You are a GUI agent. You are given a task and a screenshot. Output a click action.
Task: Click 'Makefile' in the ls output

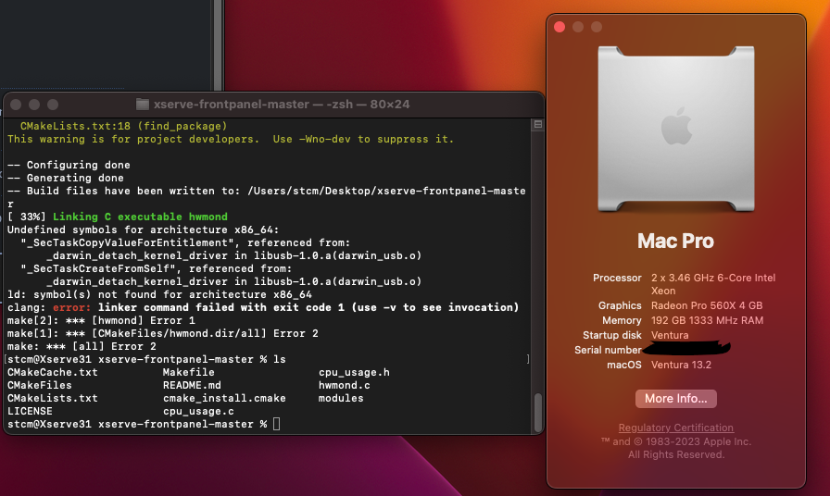click(189, 372)
